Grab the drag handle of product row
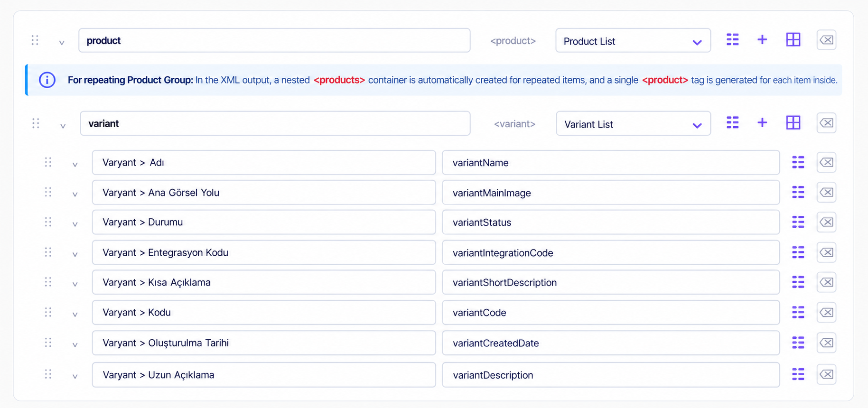Screen dimensions: 868x408 tap(35, 40)
